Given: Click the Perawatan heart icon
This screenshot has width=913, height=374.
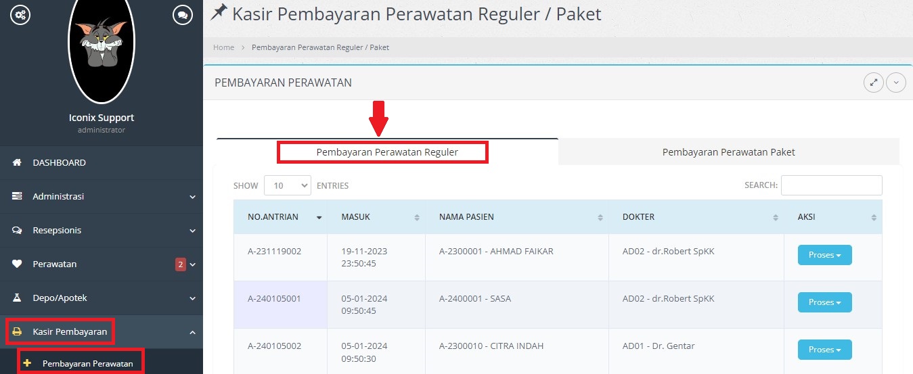Looking at the screenshot, I should click(18, 264).
